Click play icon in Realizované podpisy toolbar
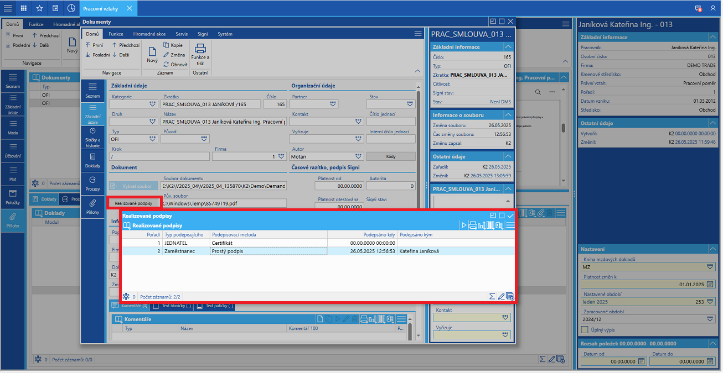 [x=464, y=225]
